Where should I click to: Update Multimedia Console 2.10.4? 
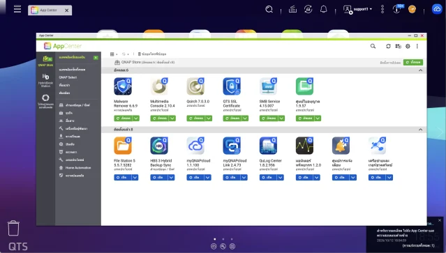pos(160,118)
